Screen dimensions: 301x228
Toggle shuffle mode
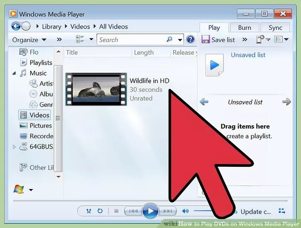pos(88,211)
